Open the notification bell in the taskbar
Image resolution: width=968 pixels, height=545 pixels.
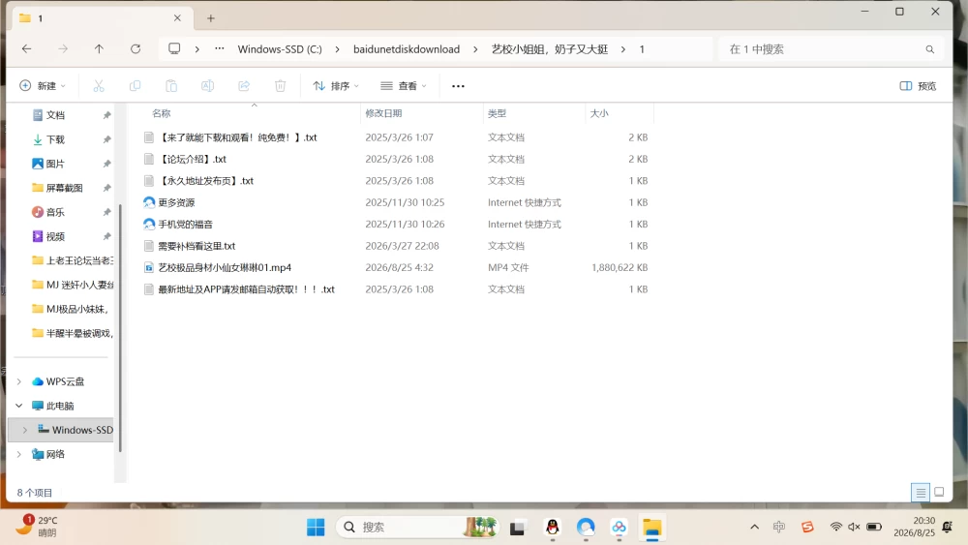coord(947,527)
